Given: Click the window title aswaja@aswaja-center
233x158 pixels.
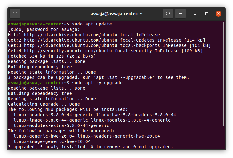Looking at the screenshot, I should pos(116,14).
